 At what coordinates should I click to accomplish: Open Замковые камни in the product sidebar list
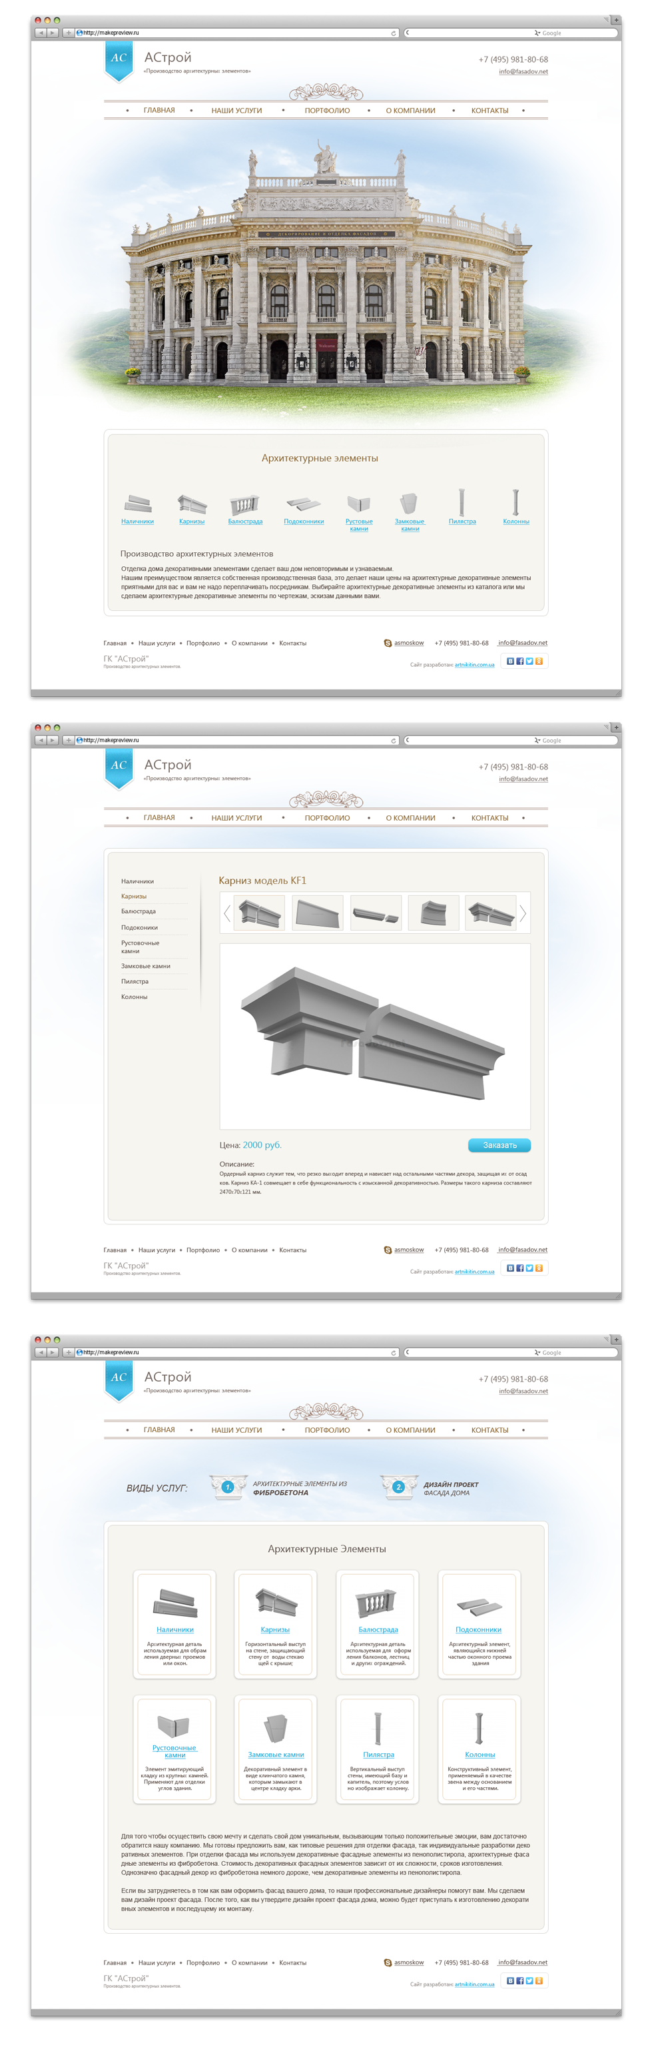pos(146,966)
